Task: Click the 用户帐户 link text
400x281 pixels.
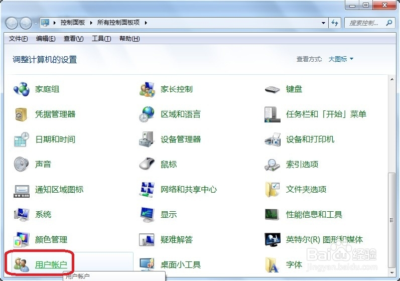Action: [x=51, y=265]
